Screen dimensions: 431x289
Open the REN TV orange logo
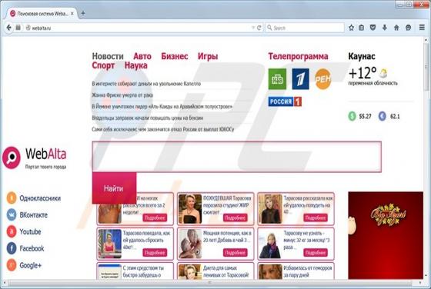[322, 79]
